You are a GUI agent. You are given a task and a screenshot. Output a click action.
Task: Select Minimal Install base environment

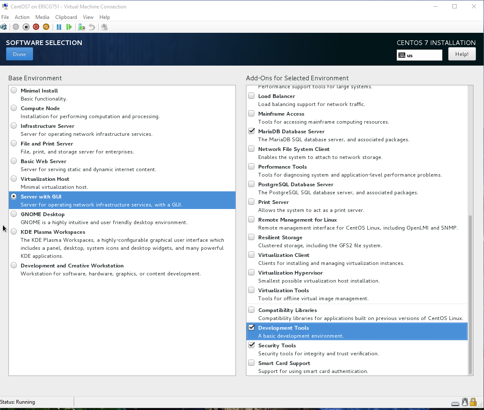point(14,90)
